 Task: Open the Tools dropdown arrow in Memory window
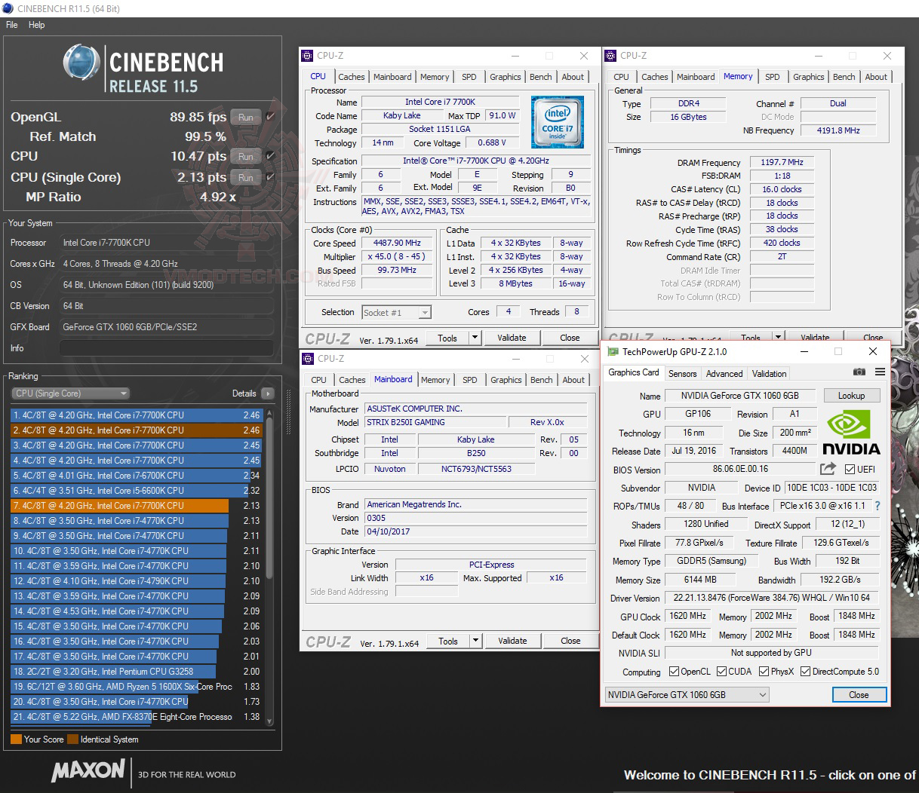pyautogui.click(x=778, y=338)
